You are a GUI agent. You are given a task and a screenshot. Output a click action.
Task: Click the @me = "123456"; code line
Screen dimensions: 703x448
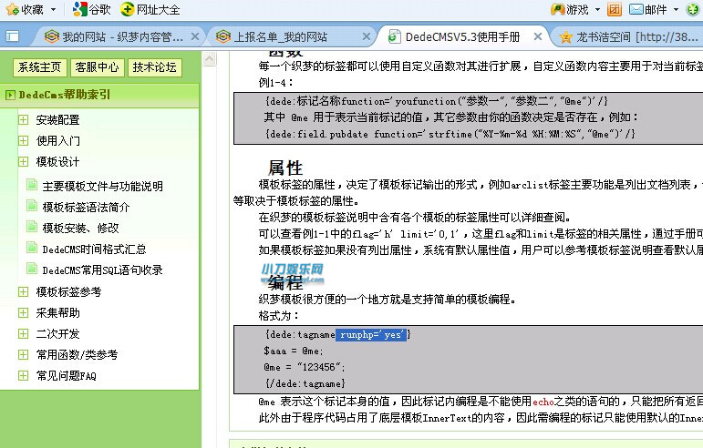305,368
